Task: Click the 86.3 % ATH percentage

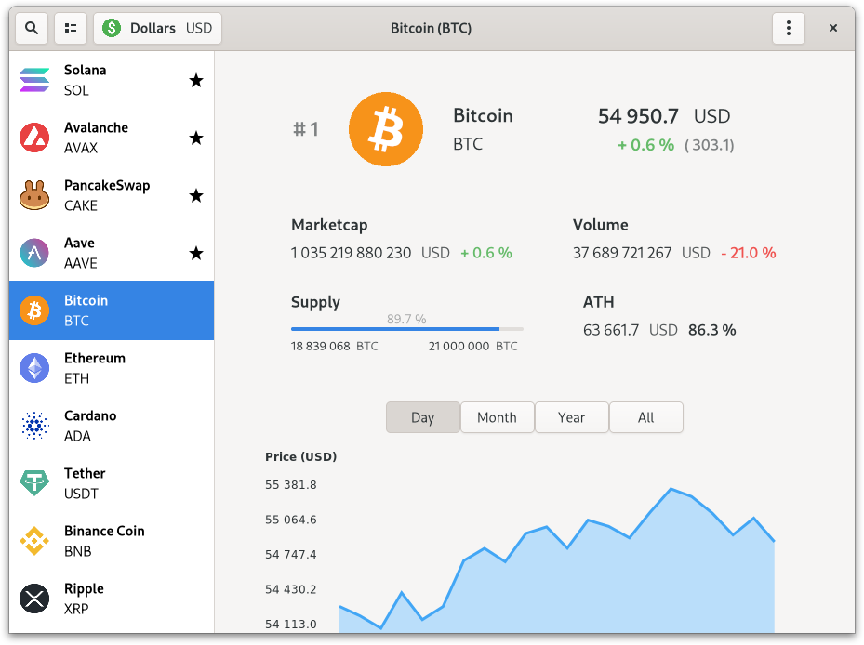Action: (711, 330)
